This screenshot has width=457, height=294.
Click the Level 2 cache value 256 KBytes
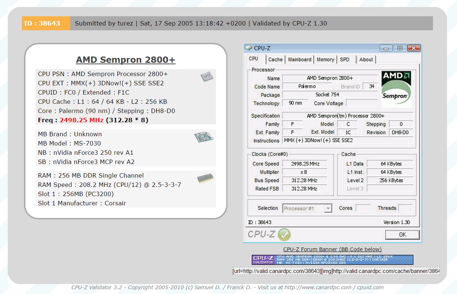point(390,180)
